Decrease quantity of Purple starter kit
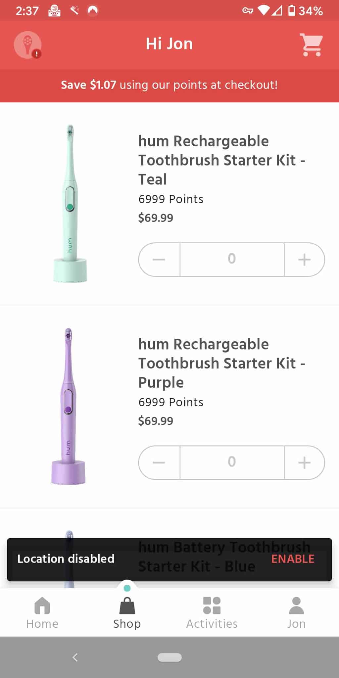339x678 pixels. pos(159,462)
